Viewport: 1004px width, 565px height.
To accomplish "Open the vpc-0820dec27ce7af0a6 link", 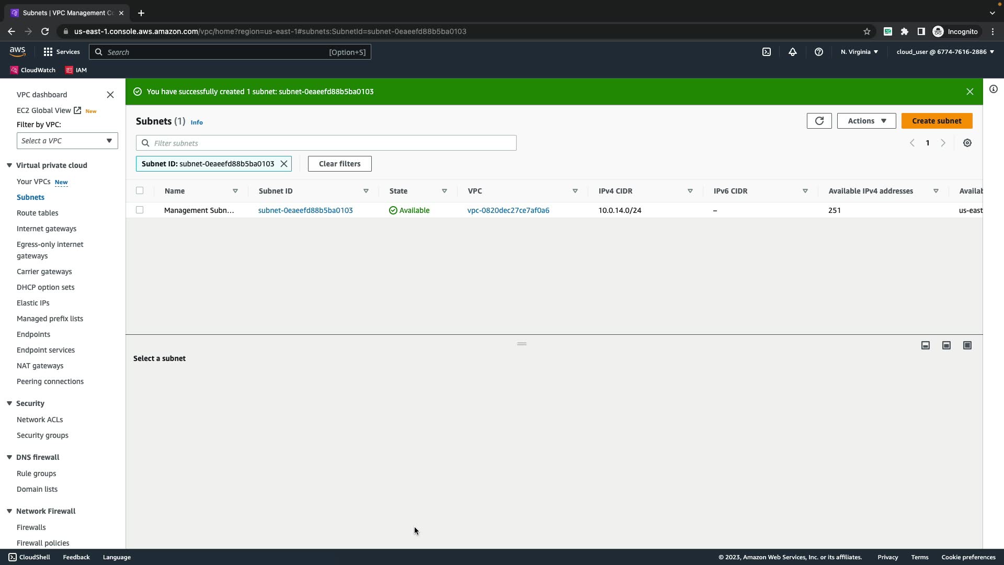I will [508, 210].
